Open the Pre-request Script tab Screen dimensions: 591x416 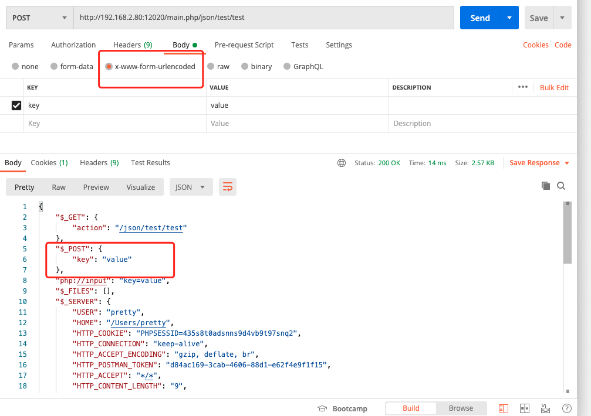pyautogui.click(x=244, y=45)
